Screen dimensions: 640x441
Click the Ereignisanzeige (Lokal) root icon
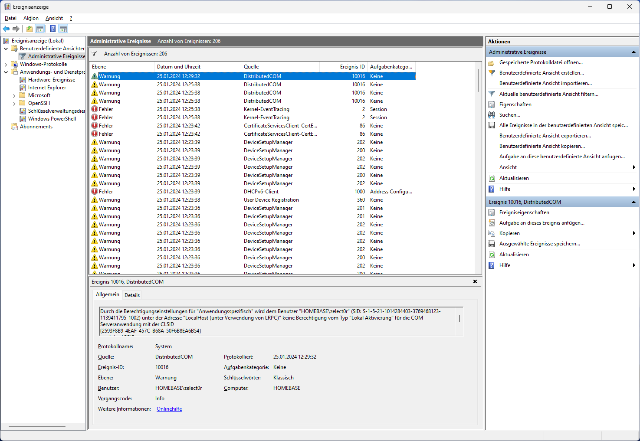tap(6, 41)
